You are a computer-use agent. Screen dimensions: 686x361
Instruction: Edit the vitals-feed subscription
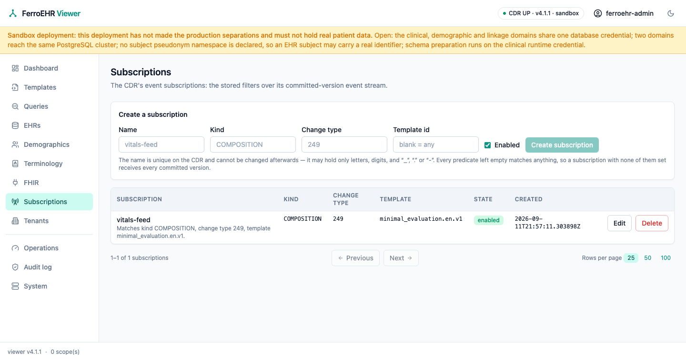click(619, 223)
